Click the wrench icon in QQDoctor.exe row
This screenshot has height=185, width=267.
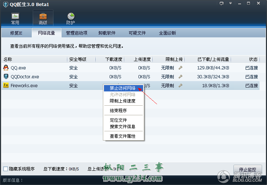(180, 76)
